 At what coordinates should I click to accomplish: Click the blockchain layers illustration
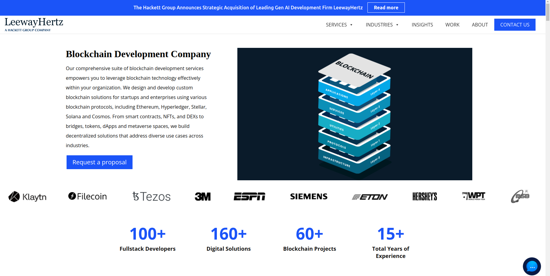point(355,114)
